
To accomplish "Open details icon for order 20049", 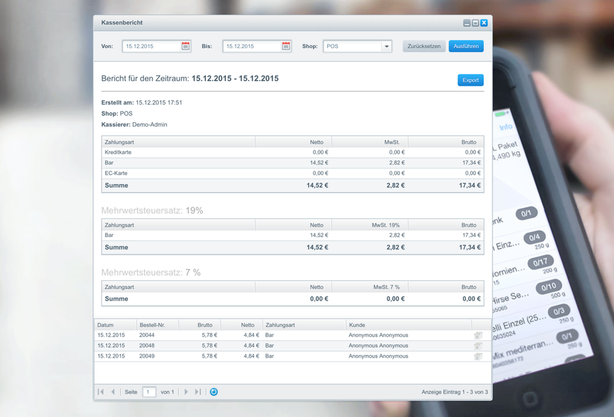I will [478, 357].
